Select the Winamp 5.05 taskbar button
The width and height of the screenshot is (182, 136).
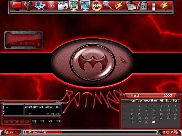[x=43, y=132]
